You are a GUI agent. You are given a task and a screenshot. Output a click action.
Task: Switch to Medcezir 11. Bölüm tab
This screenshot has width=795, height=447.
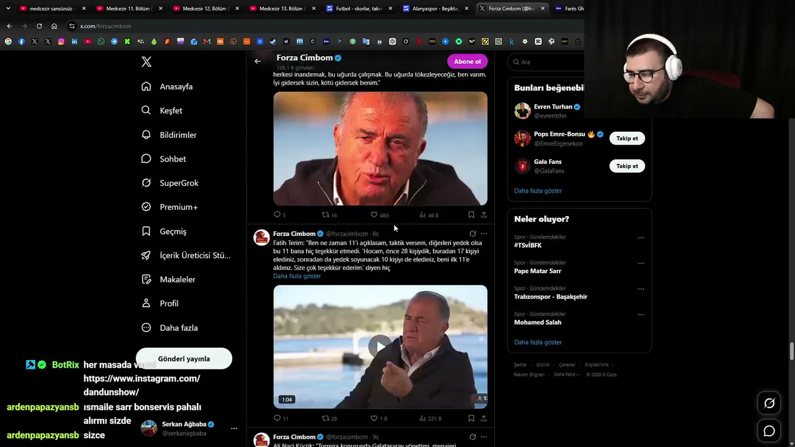click(129, 9)
